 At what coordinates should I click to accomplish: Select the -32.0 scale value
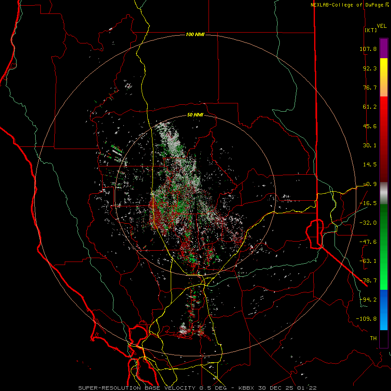pos(368,223)
